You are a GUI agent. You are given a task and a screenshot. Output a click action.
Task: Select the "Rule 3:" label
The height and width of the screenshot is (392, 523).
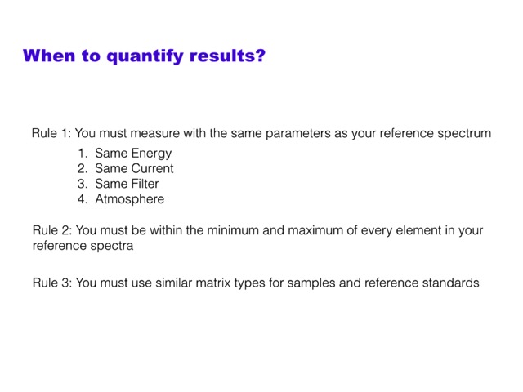point(52,283)
